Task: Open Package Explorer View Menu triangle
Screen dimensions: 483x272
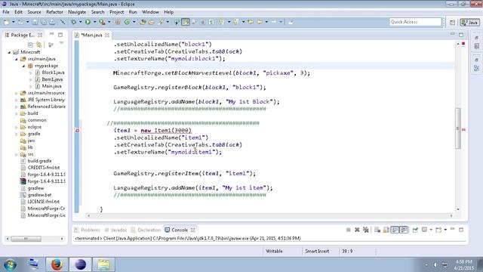Action: (61, 44)
